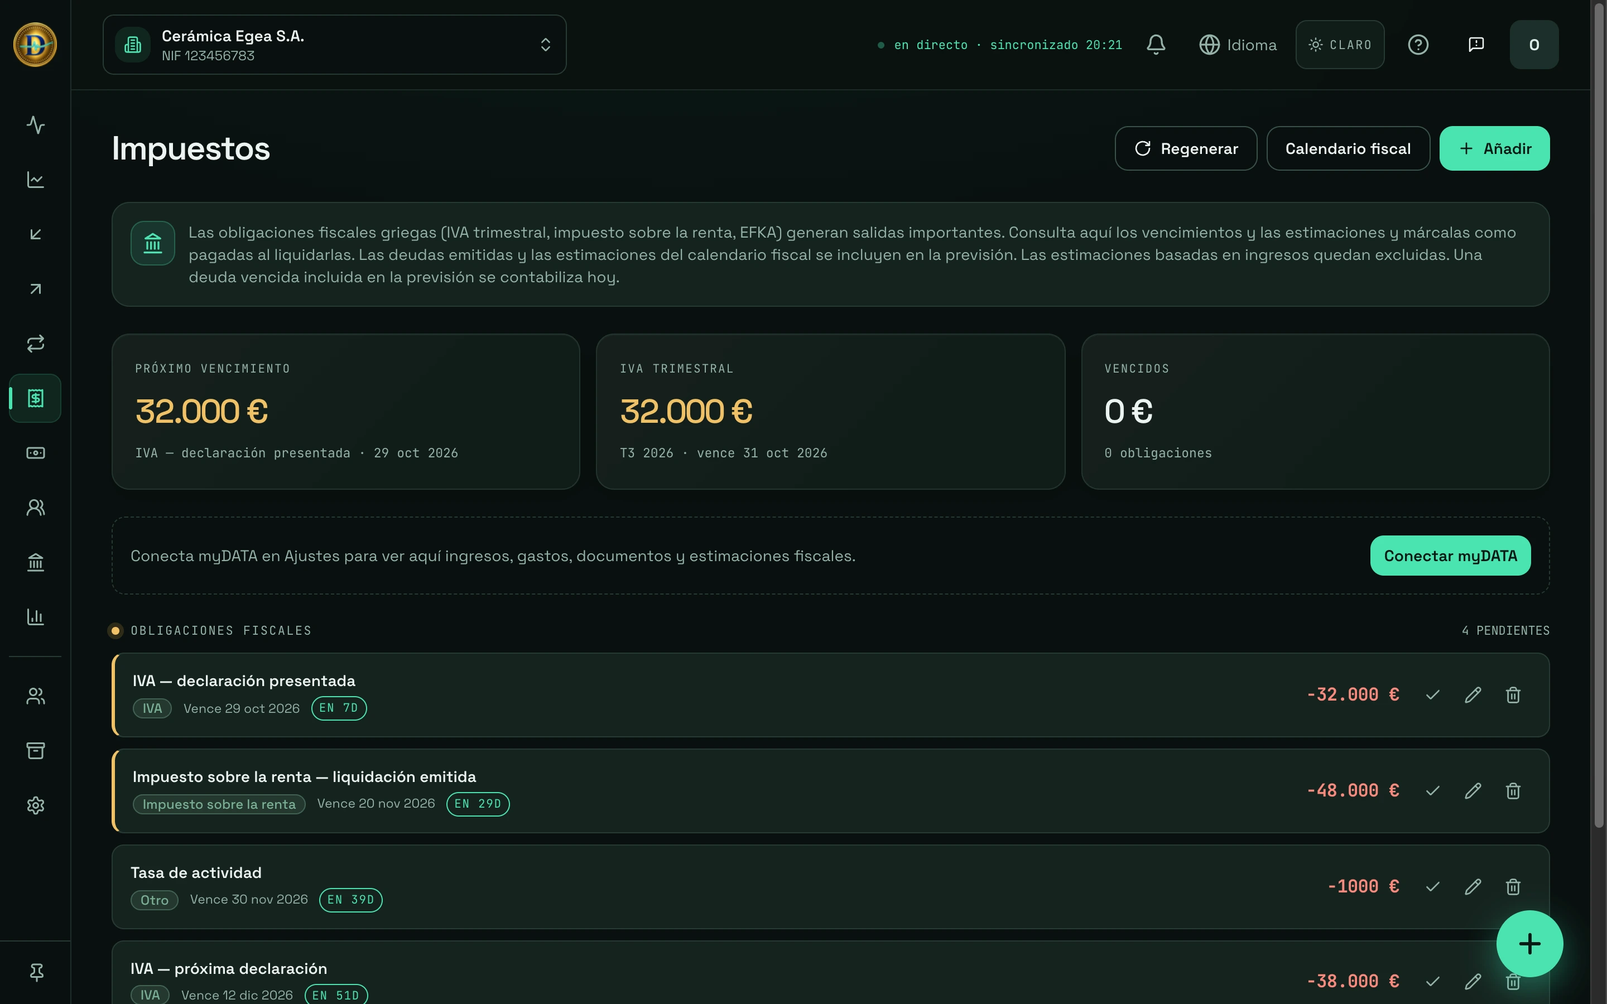
Task: Open the settings gear sidebar icon
Action: tap(35, 805)
